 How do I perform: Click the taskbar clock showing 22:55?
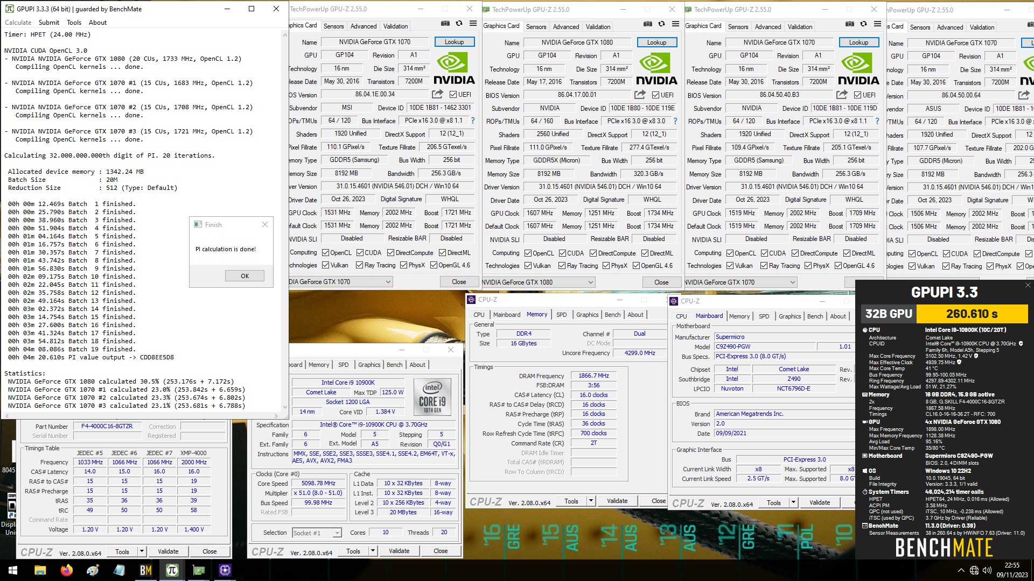click(1012, 570)
